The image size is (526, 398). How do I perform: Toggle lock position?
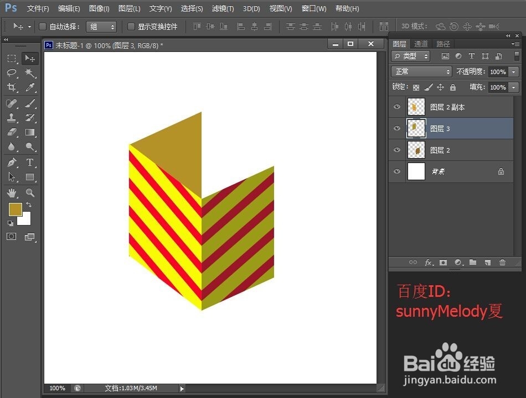(441, 87)
